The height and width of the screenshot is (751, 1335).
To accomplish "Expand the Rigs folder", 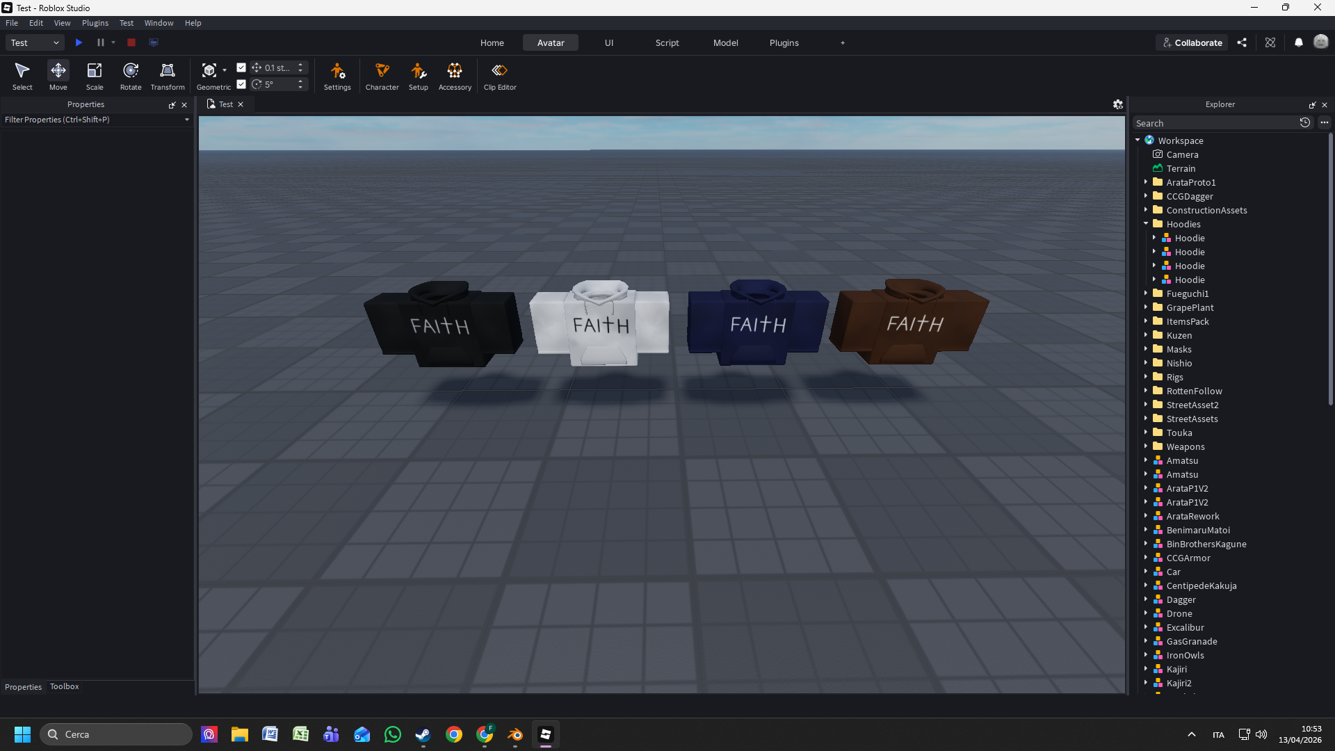I will click(x=1147, y=377).
